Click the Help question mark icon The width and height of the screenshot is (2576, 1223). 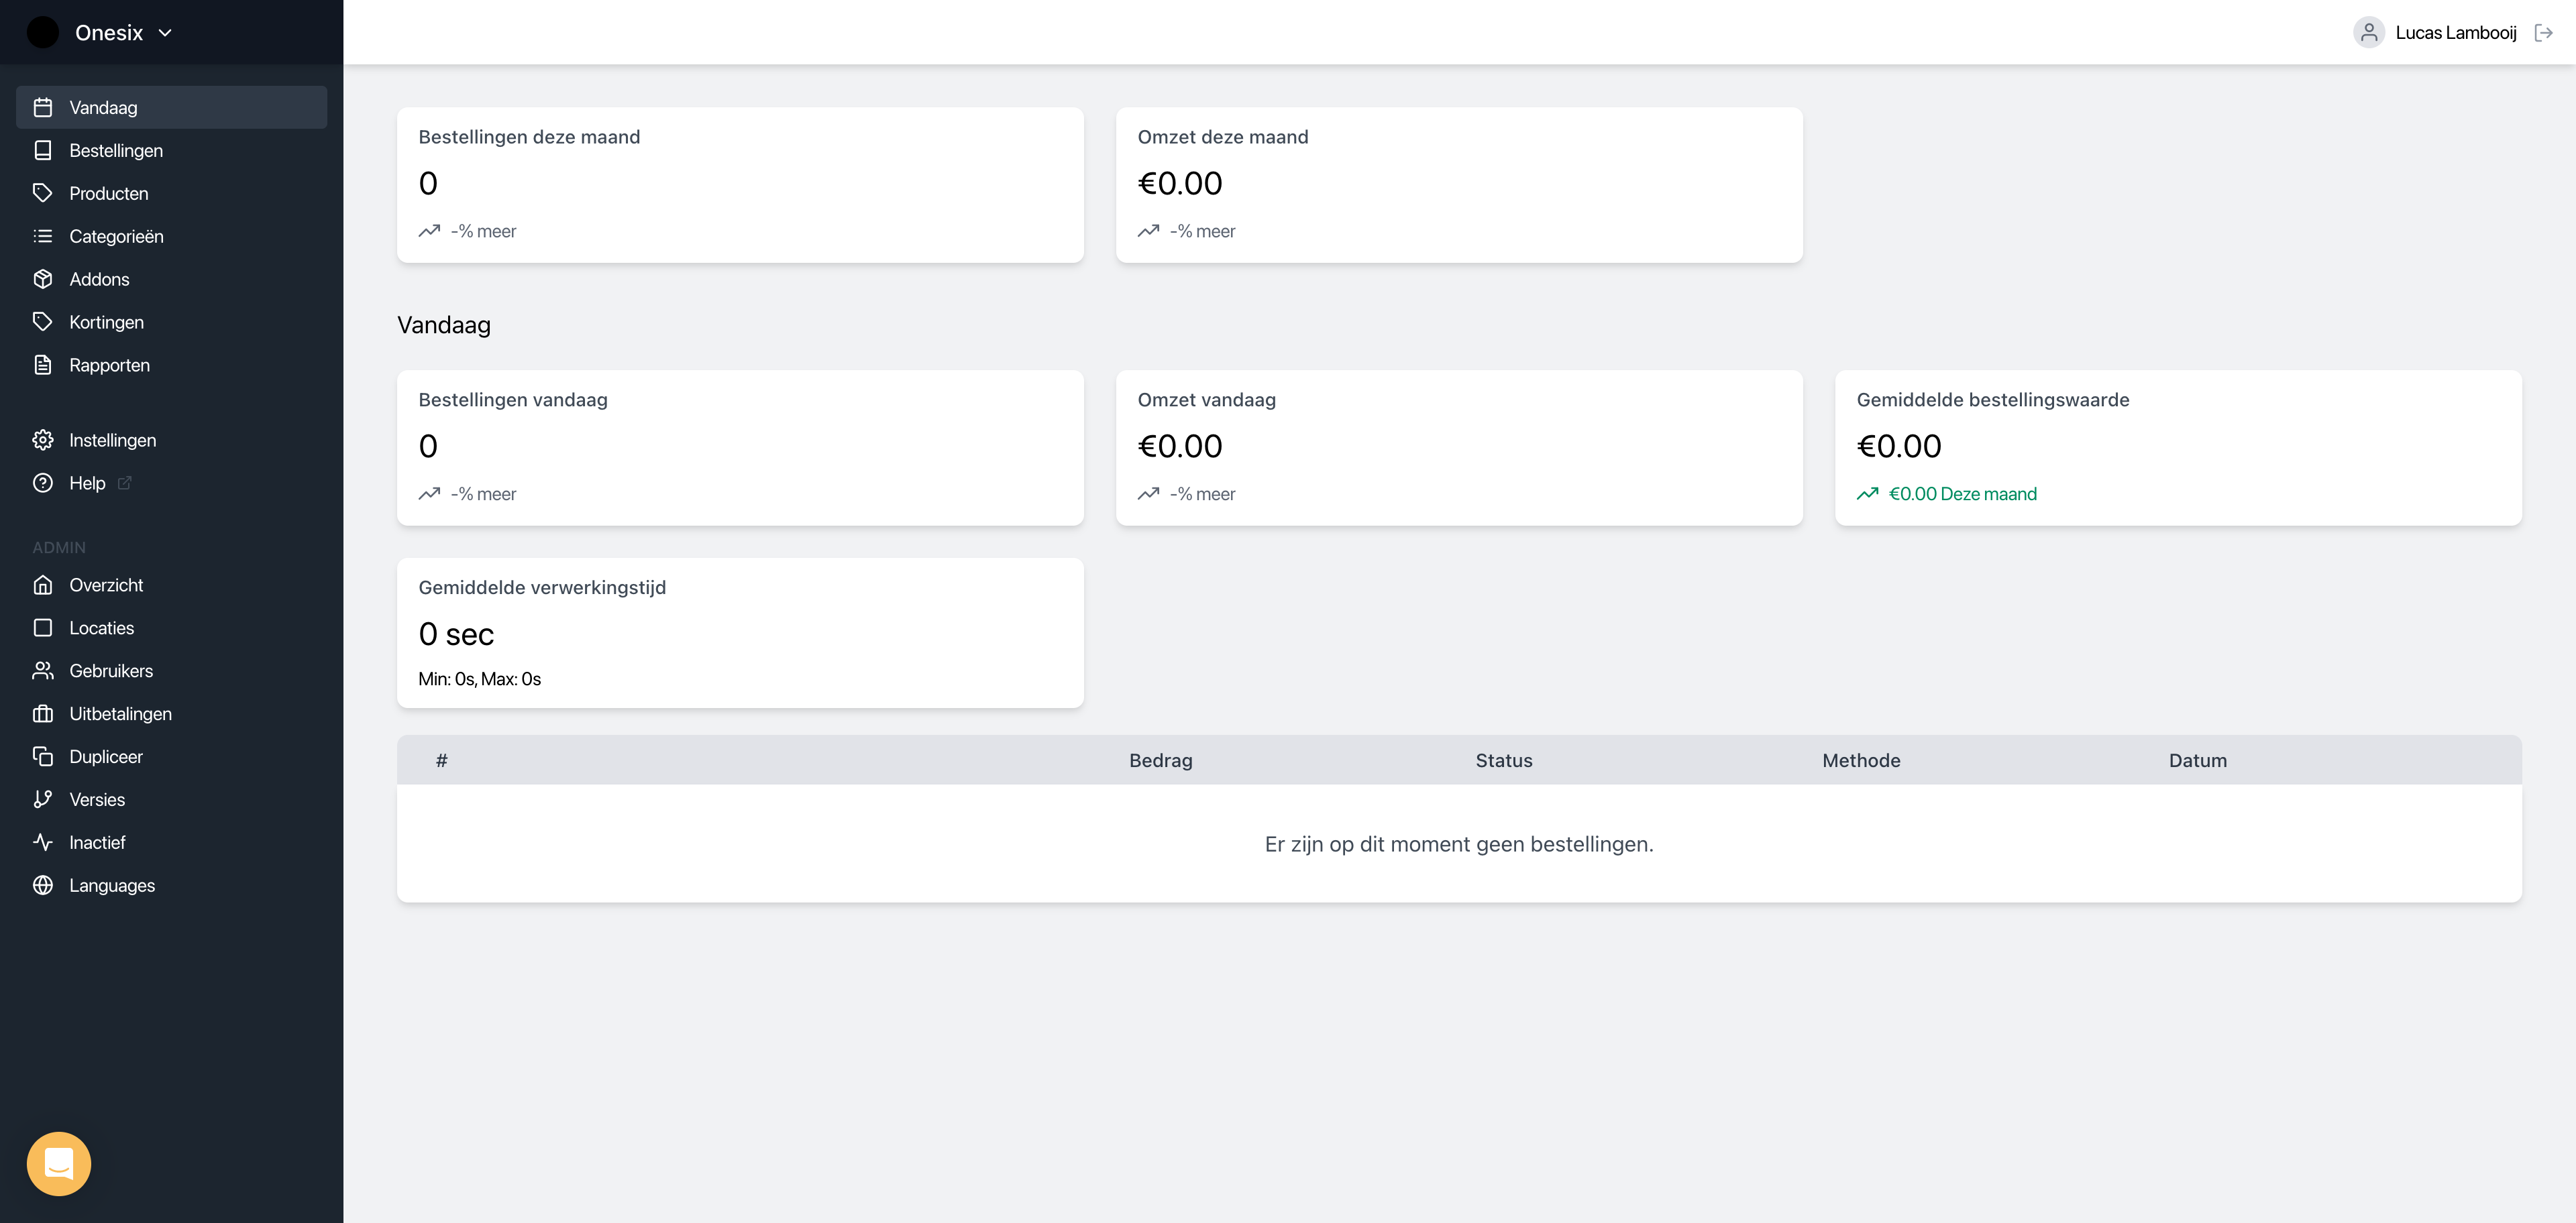(x=43, y=483)
